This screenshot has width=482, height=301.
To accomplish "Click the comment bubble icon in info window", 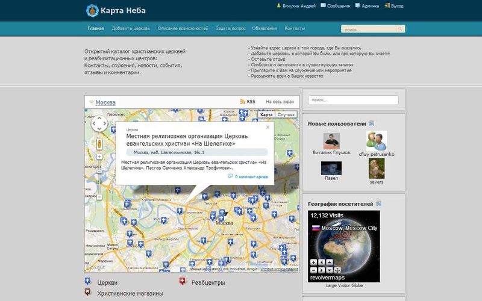I will [230, 176].
